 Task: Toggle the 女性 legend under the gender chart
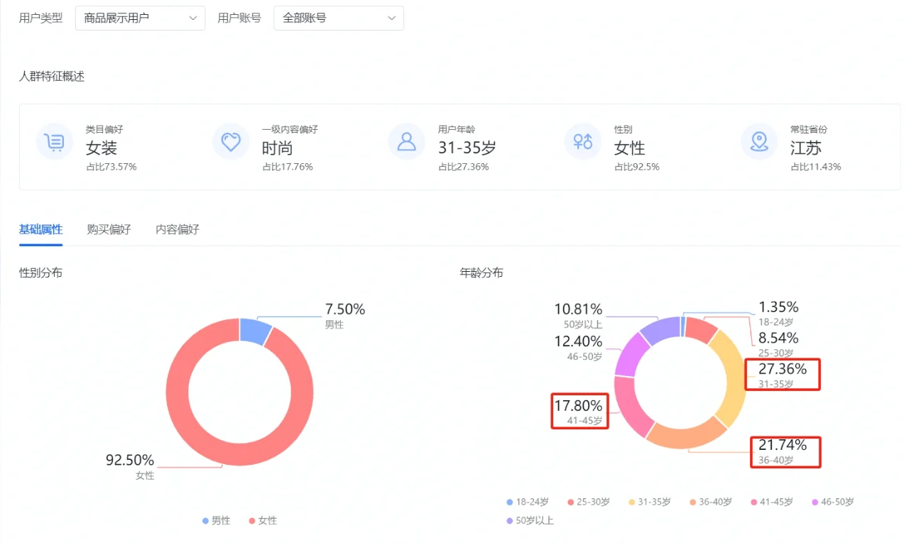click(263, 520)
